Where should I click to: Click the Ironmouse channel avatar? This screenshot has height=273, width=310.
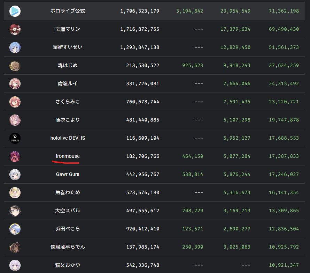(x=15, y=156)
